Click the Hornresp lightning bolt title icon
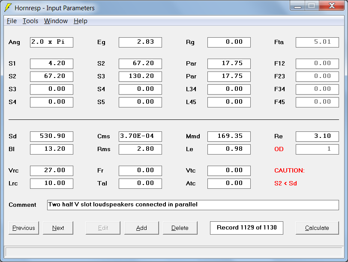The image size is (348, 262). pos(8,8)
